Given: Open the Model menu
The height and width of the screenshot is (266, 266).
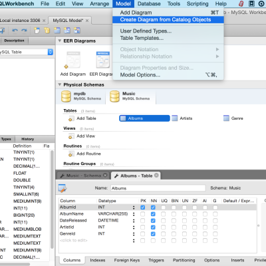Looking at the screenshot, I should (x=123, y=4).
